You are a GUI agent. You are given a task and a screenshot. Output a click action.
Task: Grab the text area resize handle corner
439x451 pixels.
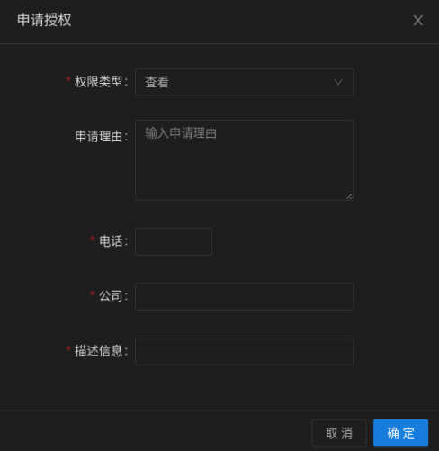pyautogui.click(x=350, y=196)
